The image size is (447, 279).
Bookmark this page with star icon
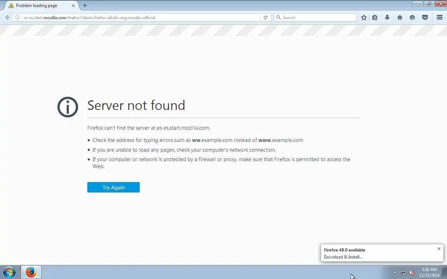pyautogui.click(x=364, y=17)
